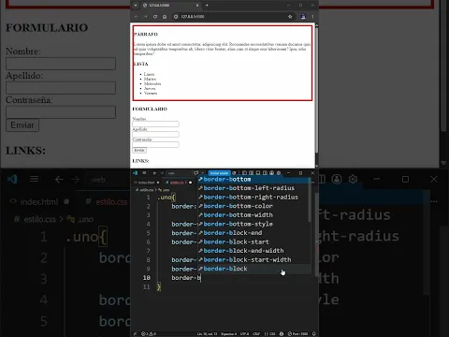Image resolution: width=449 pixels, height=337 pixels.
Task: Click the Contraseña input field
Action: pyautogui.click(x=155, y=144)
